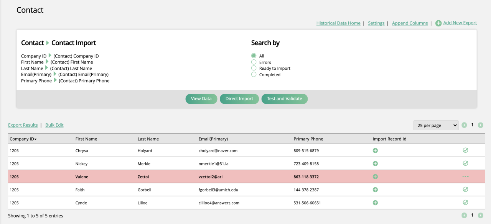The height and width of the screenshot is (224, 491).
Task: Click the green checkmark in Faith's row
Action: pyautogui.click(x=465, y=189)
